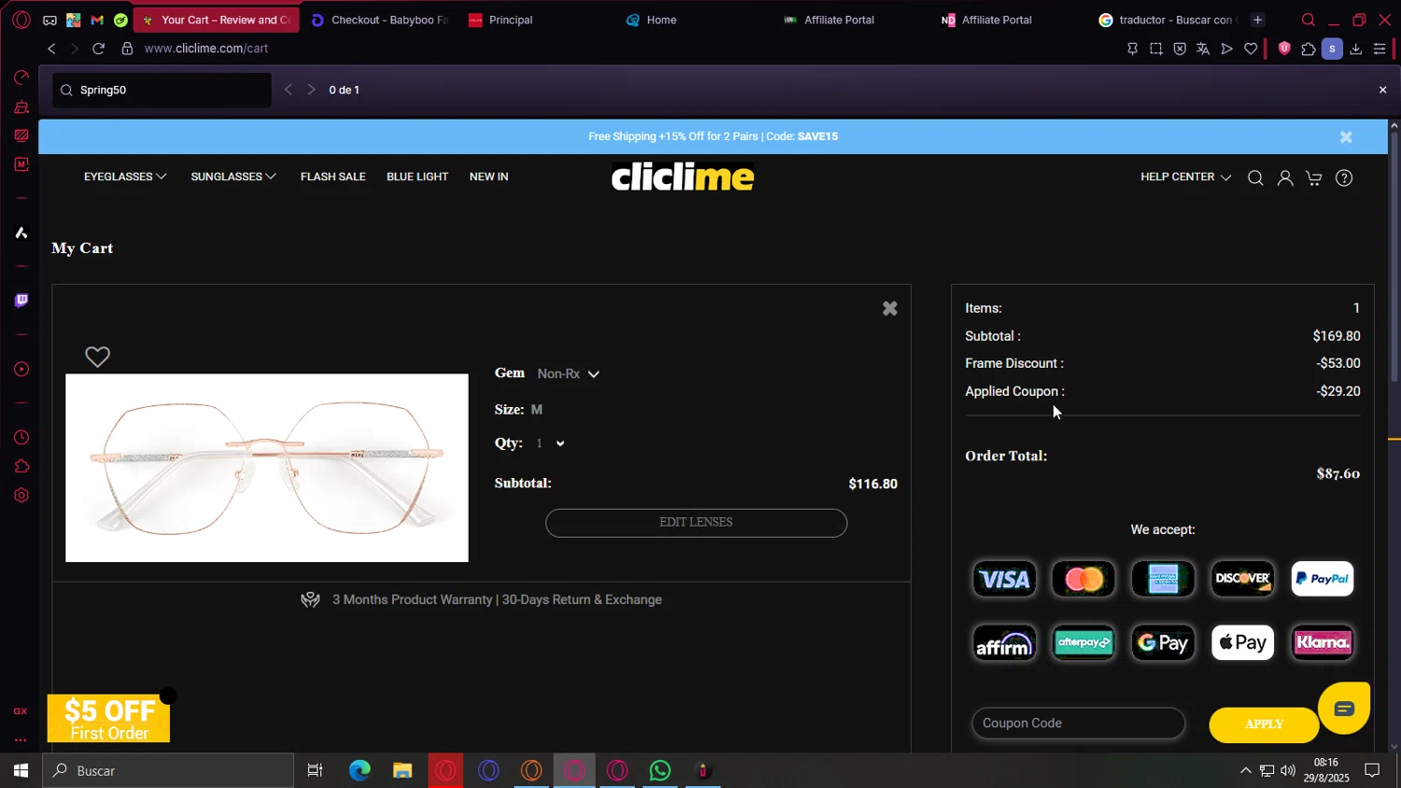Close the find-in-page bar
Screen dimensions: 1401x788
pyautogui.click(x=1383, y=90)
